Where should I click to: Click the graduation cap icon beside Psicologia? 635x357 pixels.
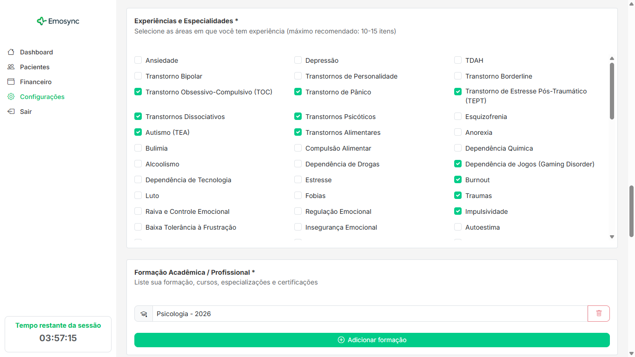coord(144,314)
